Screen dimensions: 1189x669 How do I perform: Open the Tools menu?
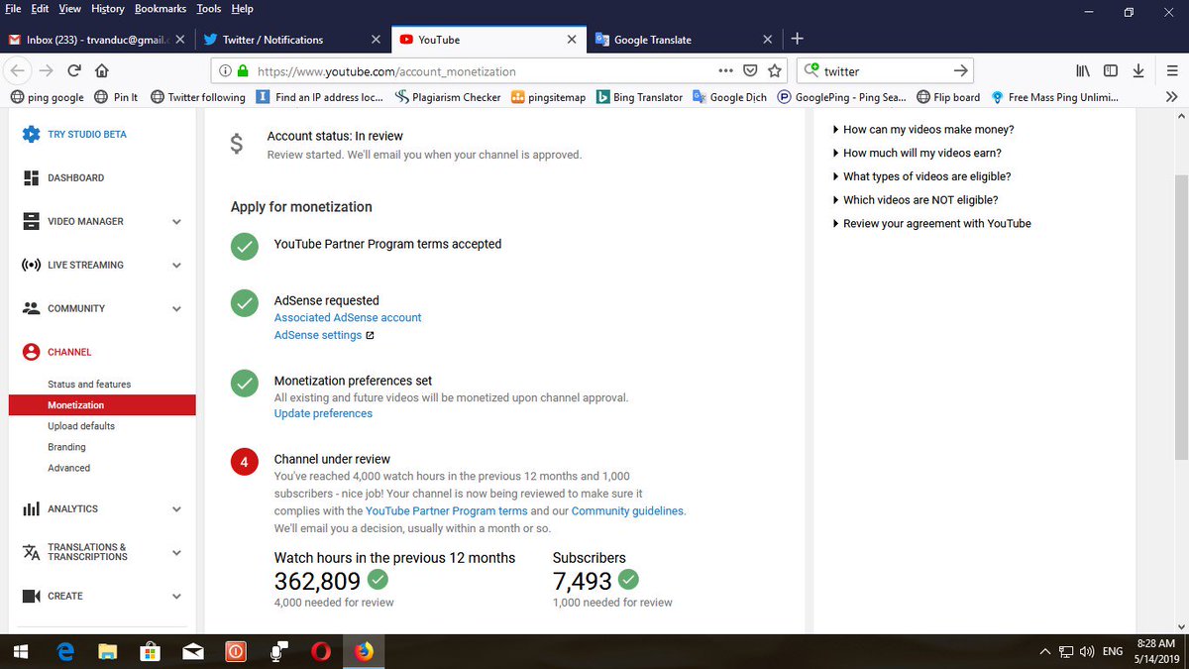click(x=209, y=9)
